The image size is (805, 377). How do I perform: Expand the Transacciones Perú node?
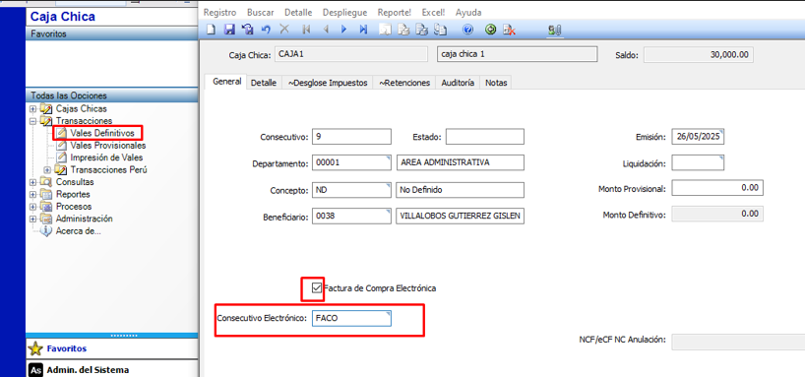click(48, 170)
